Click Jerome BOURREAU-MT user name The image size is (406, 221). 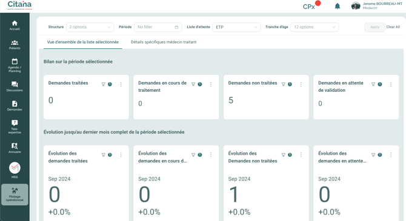tap(382, 4)
